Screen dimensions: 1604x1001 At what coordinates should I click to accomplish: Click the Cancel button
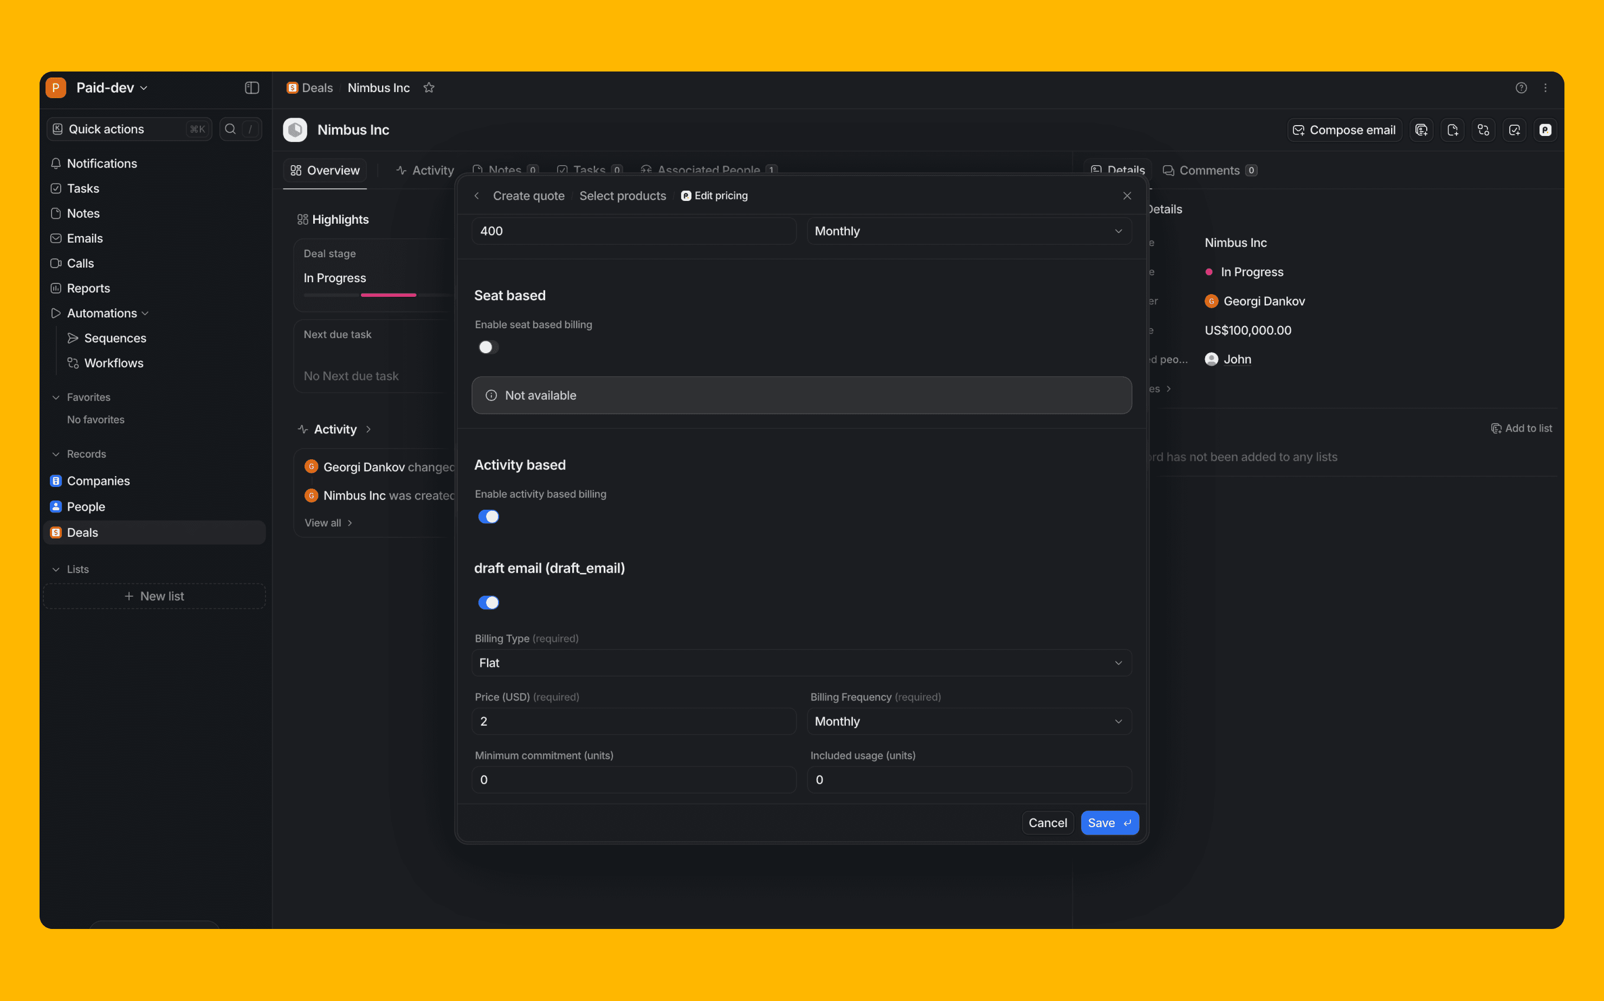click(1047, 823)
